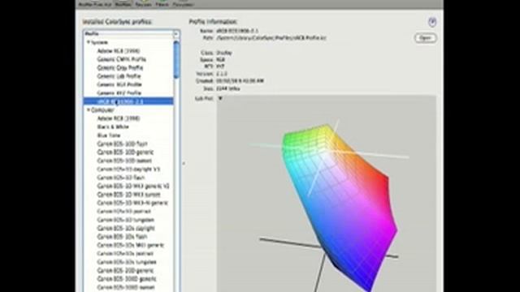Click the Open profile button

[x=425, y=38]
